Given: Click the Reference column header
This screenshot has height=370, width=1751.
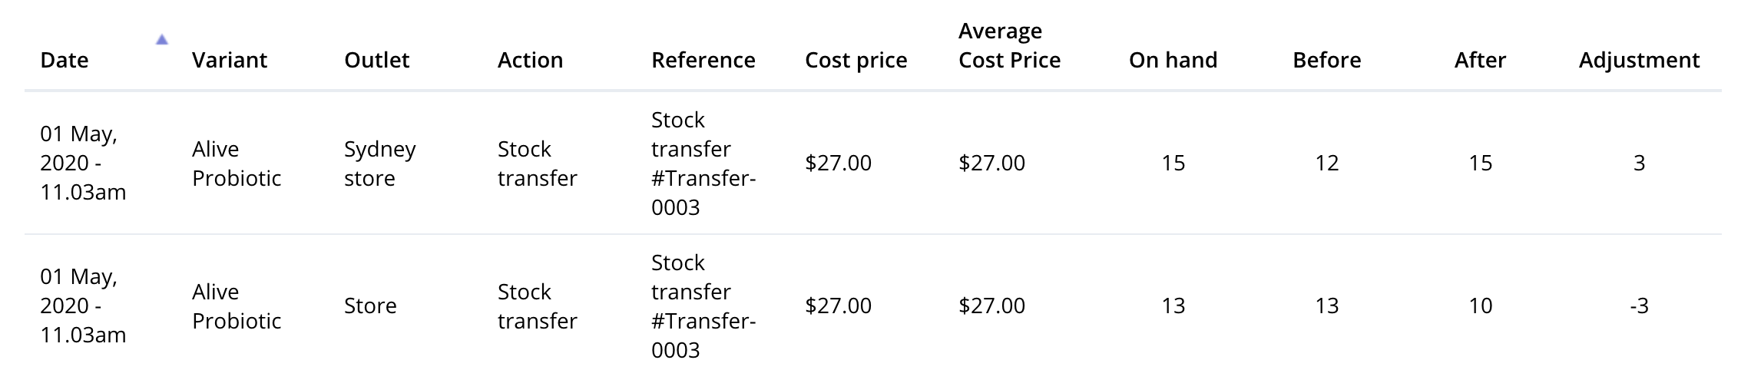Looking at the screenshot, I should point(703,60).
